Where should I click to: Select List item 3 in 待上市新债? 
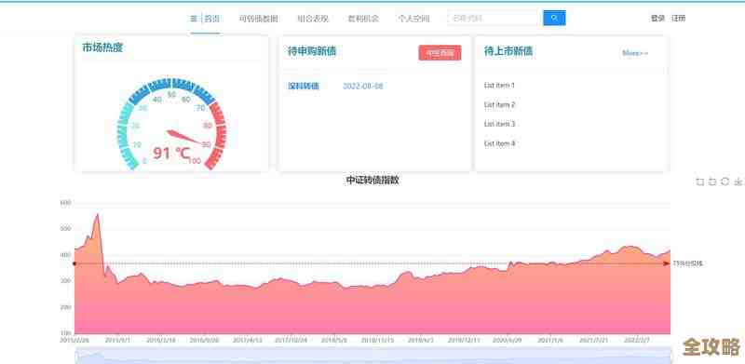pos(499,124)
